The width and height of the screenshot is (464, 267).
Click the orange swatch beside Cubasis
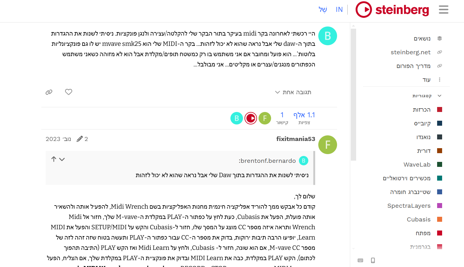[440, 220]
